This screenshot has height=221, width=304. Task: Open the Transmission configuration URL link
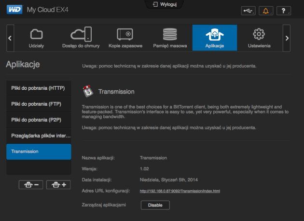pos(180,191)
